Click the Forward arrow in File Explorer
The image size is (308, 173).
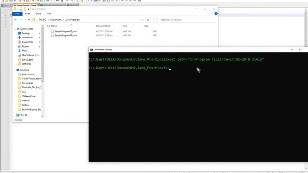[21, 20]
